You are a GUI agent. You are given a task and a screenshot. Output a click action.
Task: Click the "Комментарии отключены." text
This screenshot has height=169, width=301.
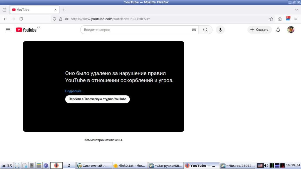click(103, 140)
